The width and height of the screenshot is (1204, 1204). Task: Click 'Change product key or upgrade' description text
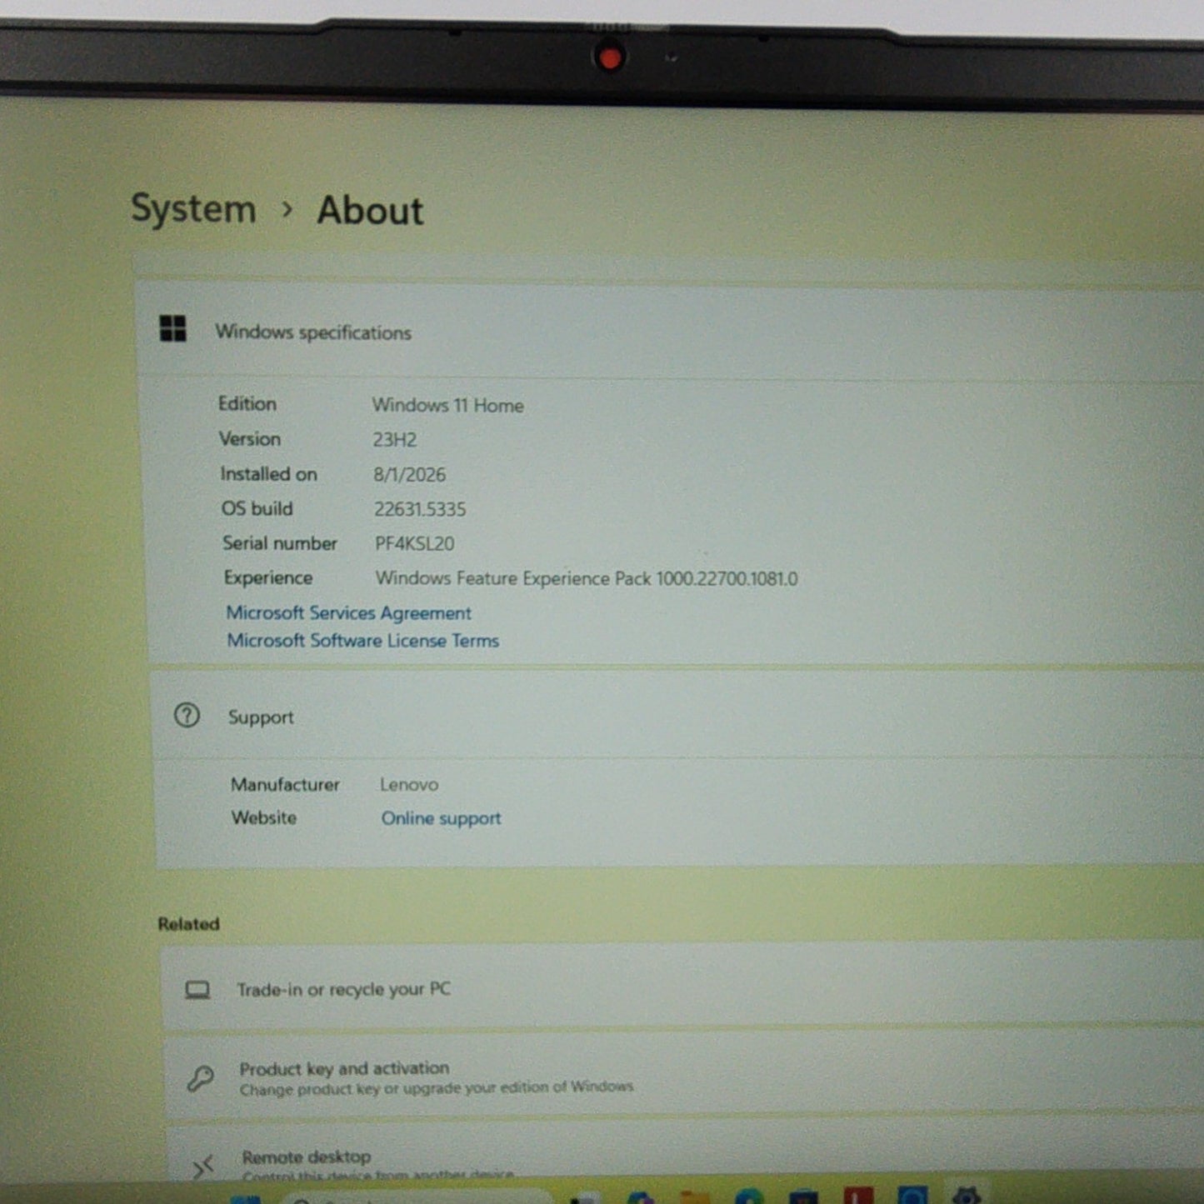point(436,1088)
